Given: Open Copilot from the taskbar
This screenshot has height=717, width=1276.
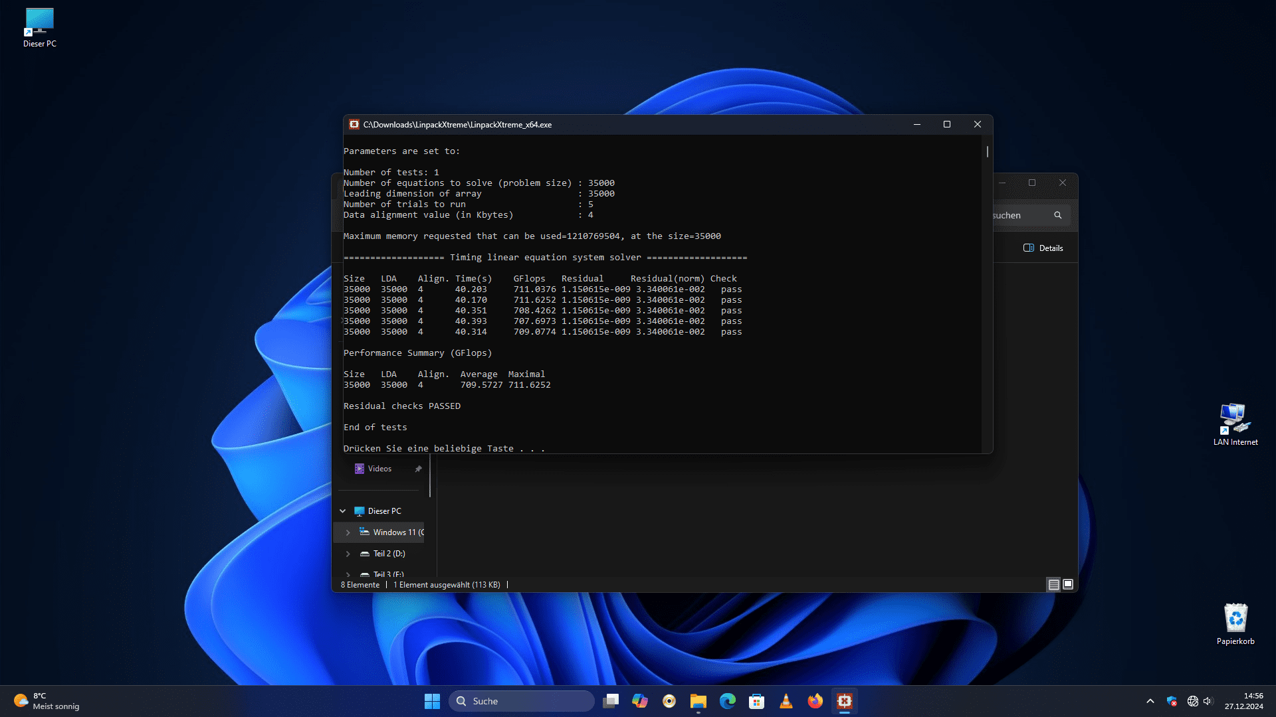Looking at the screenshot, I should pyautogui.click(x=639, y=701).
